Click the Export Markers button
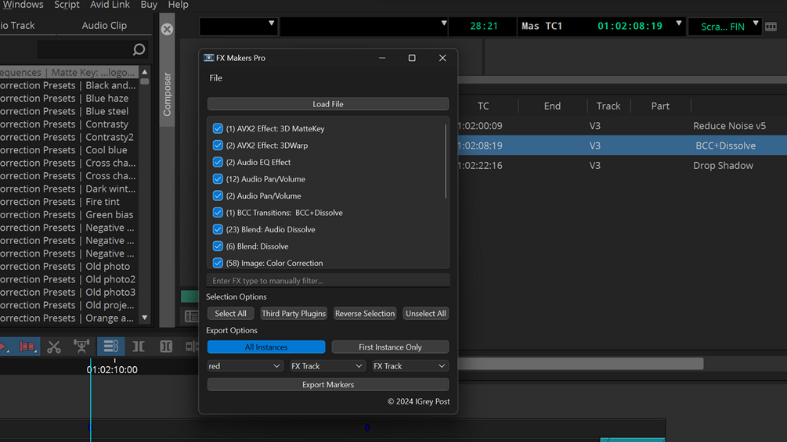The height and width of the screenshot is (442, 787). (x=328, y=385)
